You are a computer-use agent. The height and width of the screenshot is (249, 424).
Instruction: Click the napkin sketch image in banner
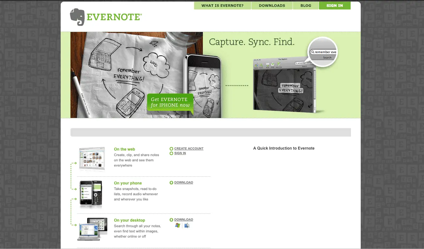[x=130, y=75]
